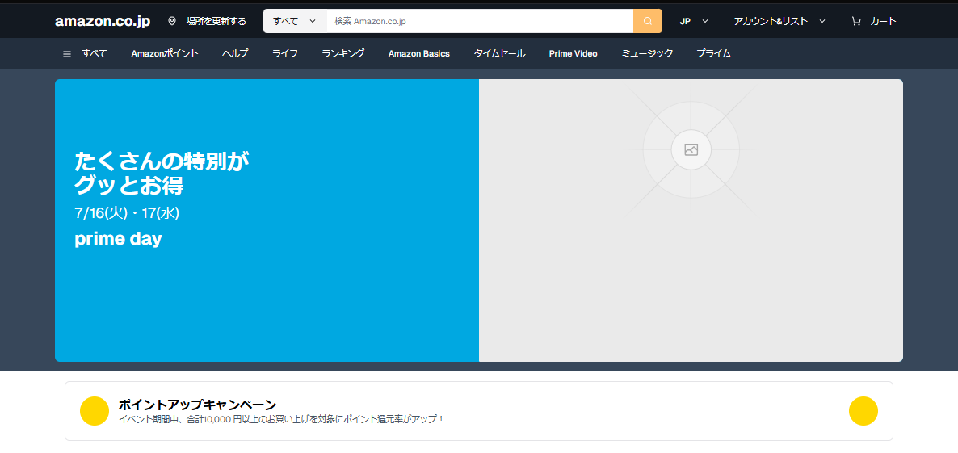The image size is (958, 453).
Task: Open the JP language selector
Action: coord(694,21)
